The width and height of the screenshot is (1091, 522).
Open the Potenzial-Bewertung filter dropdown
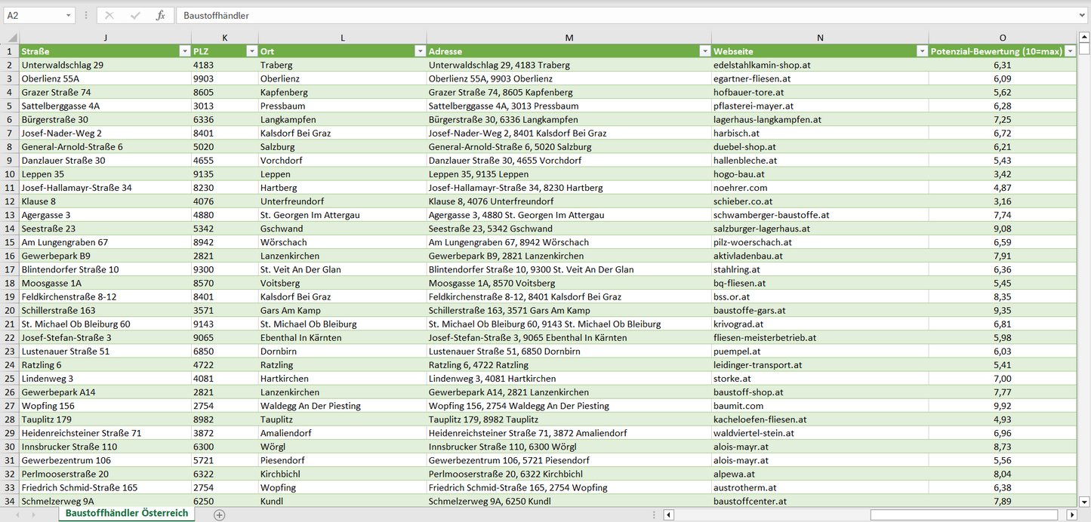click(1070, 51)
